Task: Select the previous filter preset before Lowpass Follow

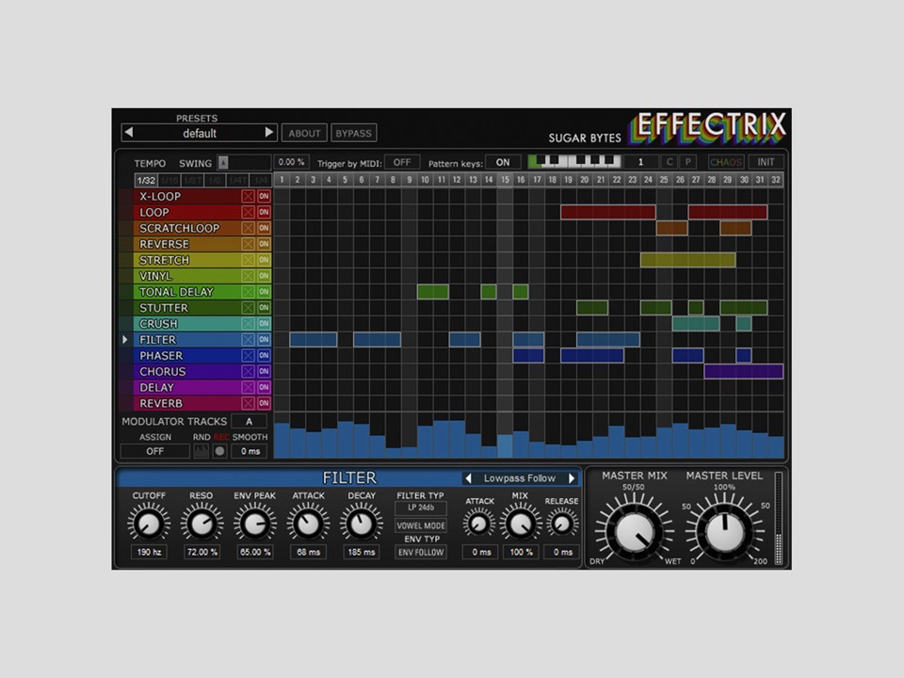Action: click(x=469, y=478)
